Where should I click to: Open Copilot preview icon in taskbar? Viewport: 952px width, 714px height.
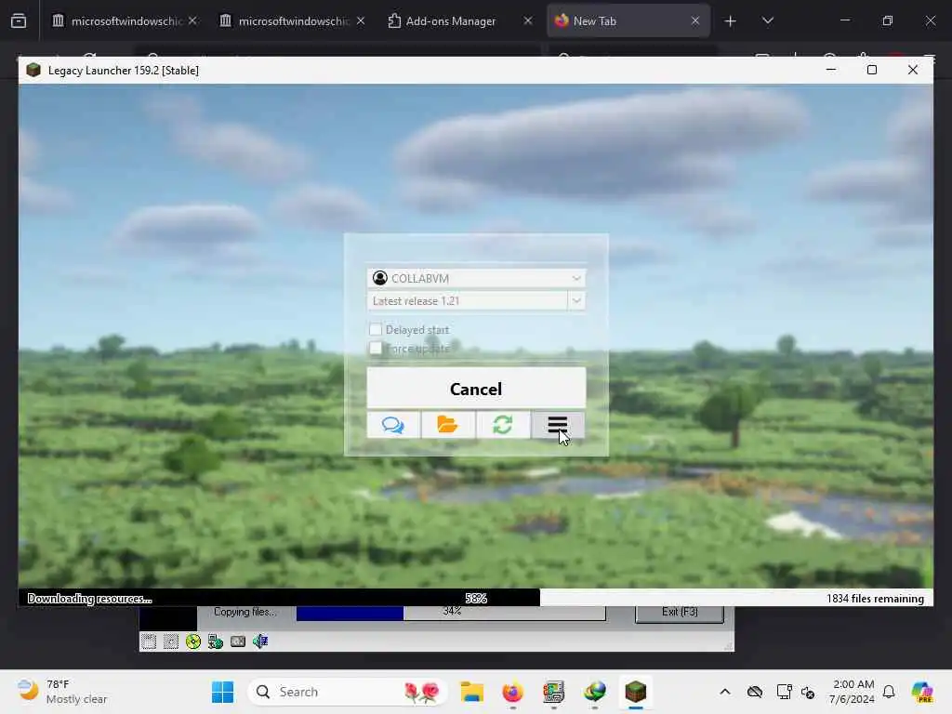coord(921,692)
